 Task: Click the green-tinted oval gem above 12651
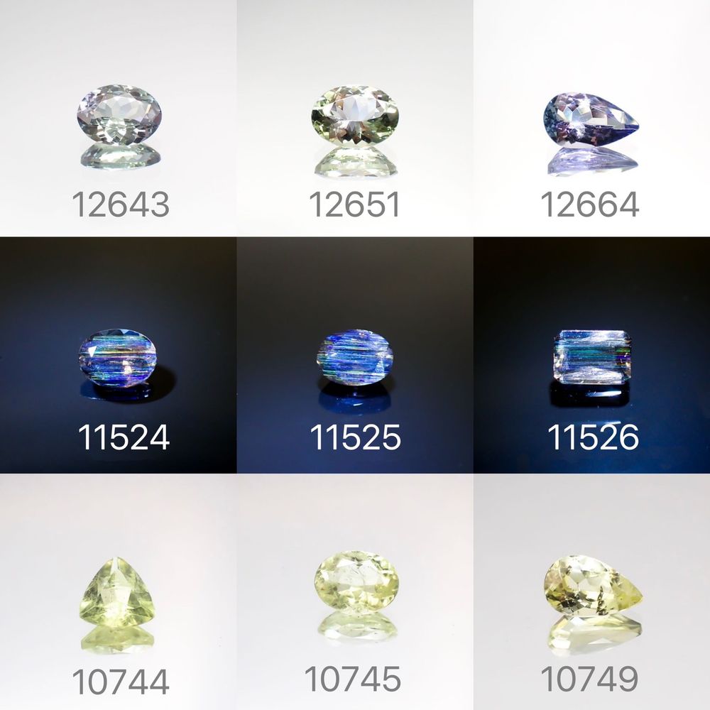coord(356,116)
